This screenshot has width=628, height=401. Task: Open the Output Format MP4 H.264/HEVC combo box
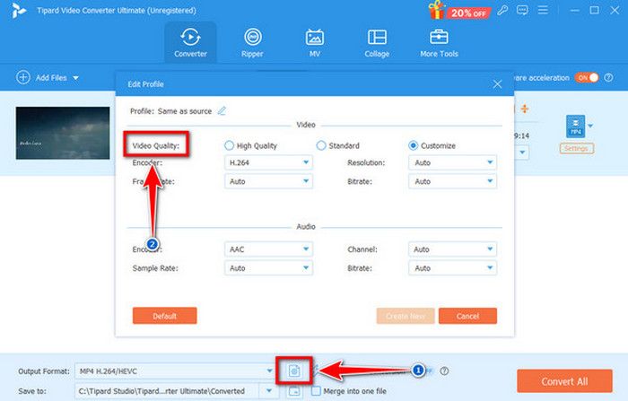click(x=175, y=371)
